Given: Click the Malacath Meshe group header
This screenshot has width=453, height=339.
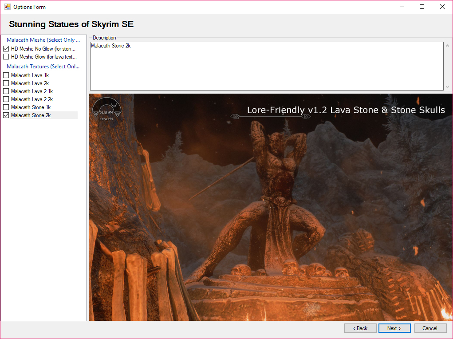Looking at the screenshot, I should click(x=43, y=40).
